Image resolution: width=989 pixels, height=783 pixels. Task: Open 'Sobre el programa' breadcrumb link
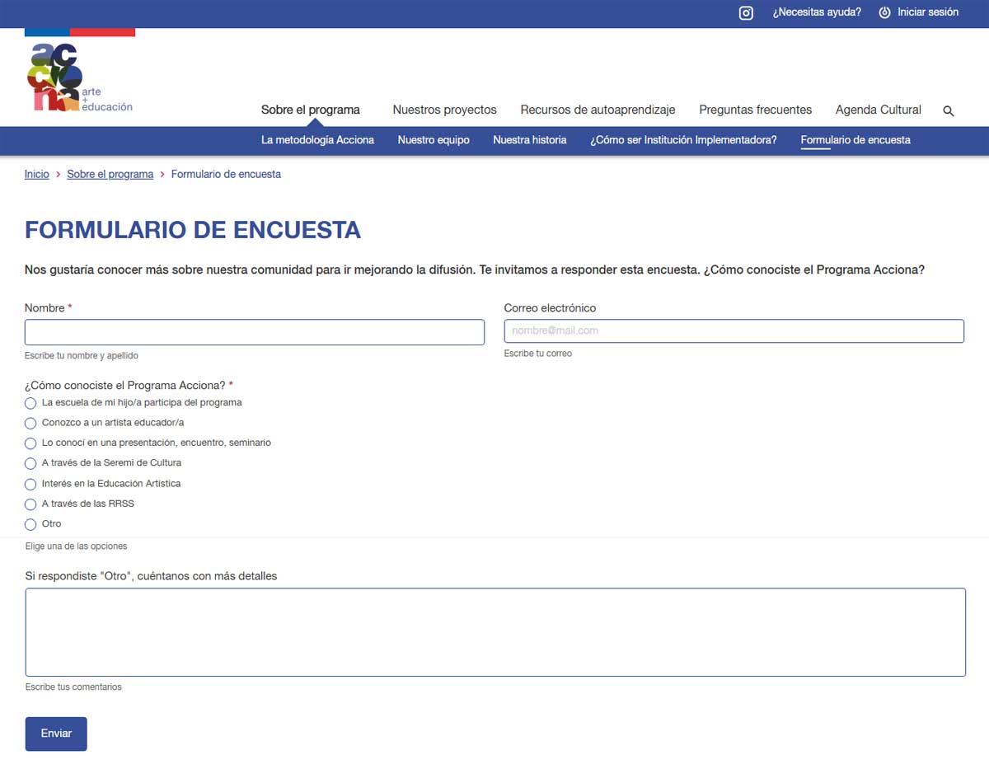tap(110, 175)
